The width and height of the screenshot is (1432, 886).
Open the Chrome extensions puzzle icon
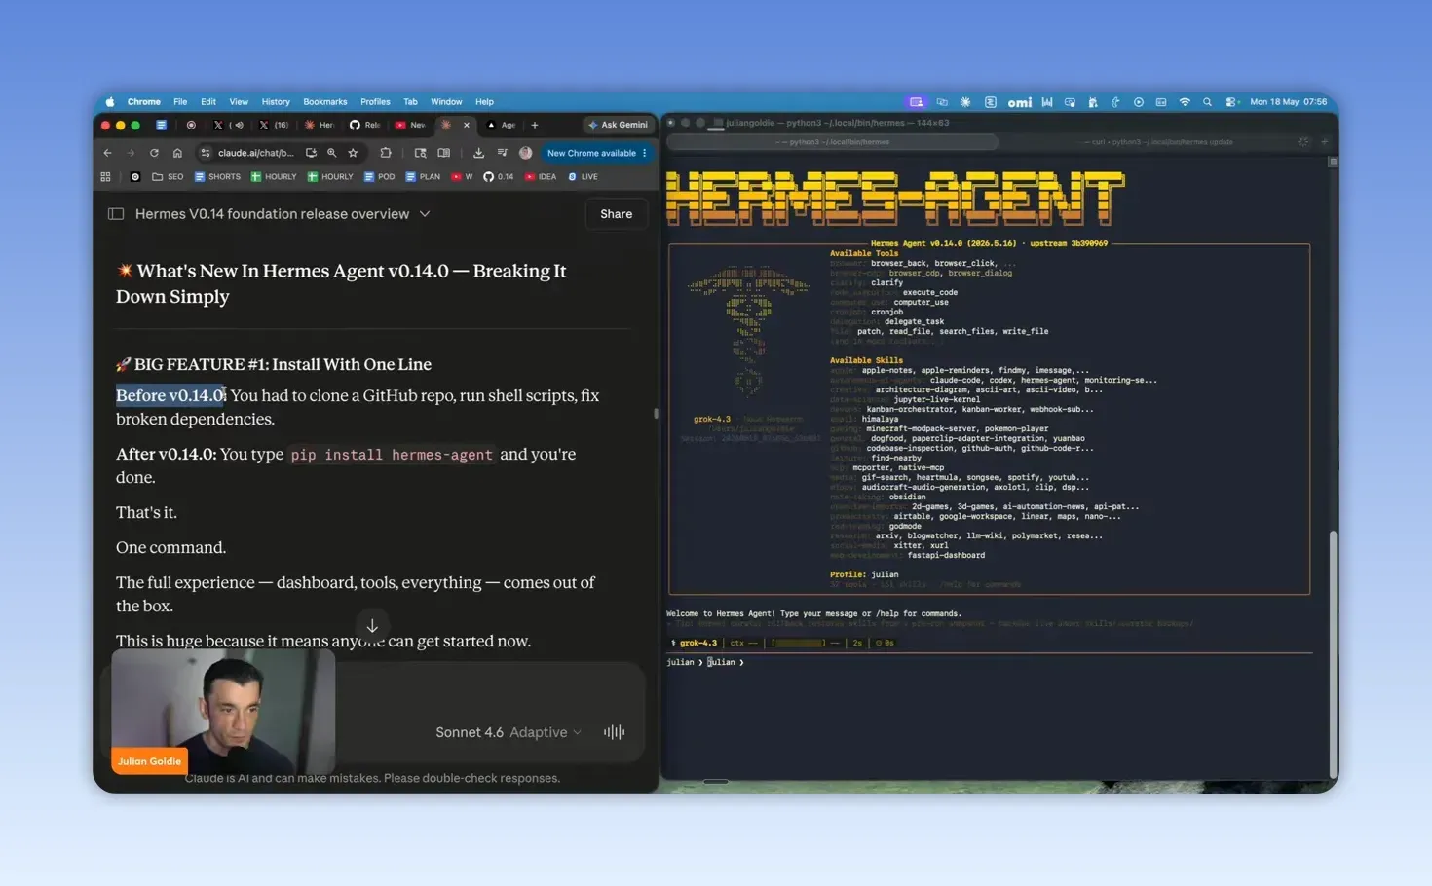pyautogui.click(x=386, y=153)
